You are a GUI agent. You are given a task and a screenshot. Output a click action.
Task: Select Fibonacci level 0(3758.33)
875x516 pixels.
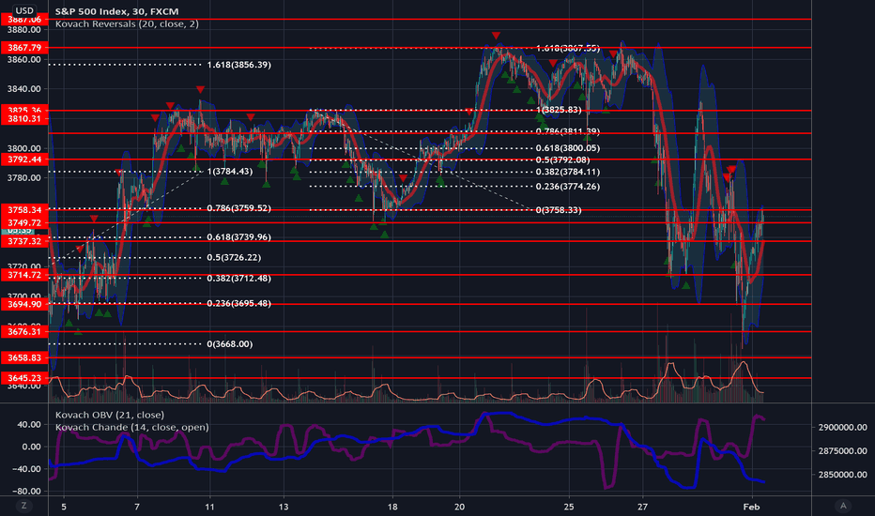click(x=559, y=210)
